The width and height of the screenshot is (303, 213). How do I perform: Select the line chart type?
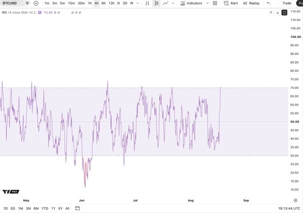pos(166,3)
